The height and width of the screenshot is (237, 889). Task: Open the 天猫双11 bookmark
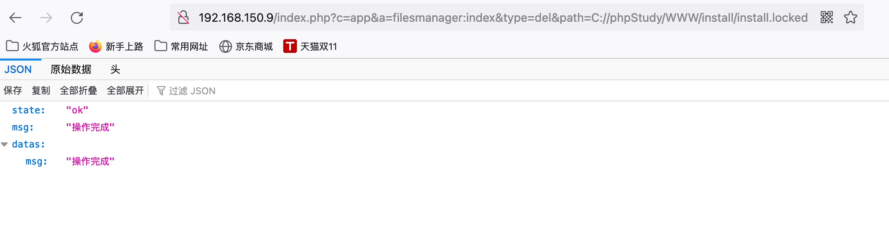310,46
